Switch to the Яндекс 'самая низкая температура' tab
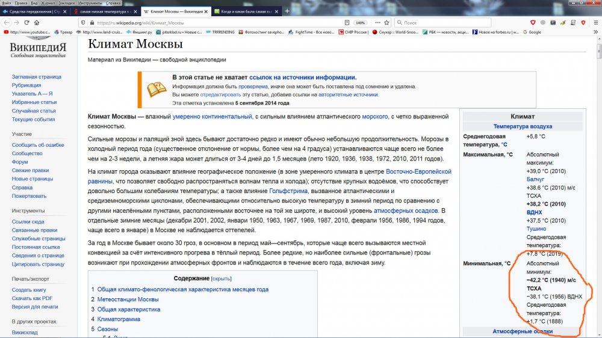Screen dimensions: 602x338 [x=102, y=11]
